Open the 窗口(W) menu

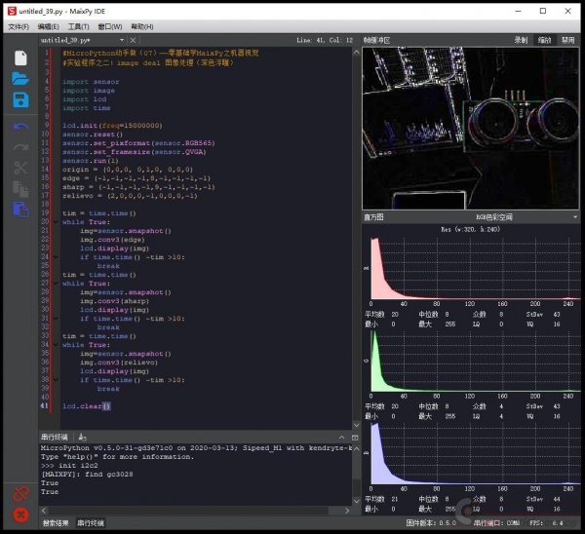[x=109, y=26]
